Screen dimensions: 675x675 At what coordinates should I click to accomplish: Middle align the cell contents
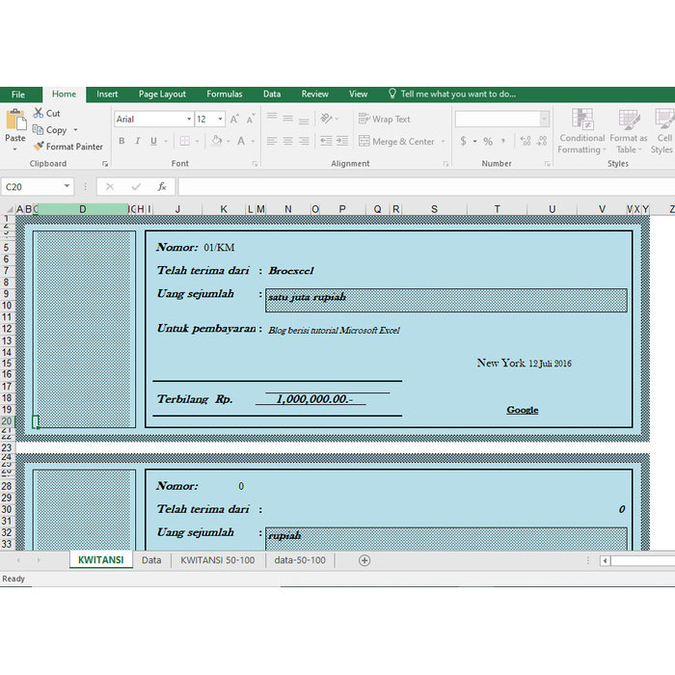point(288,118)
